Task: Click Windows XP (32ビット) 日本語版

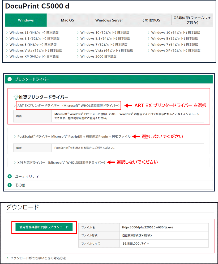Action: tap(176, 50)
